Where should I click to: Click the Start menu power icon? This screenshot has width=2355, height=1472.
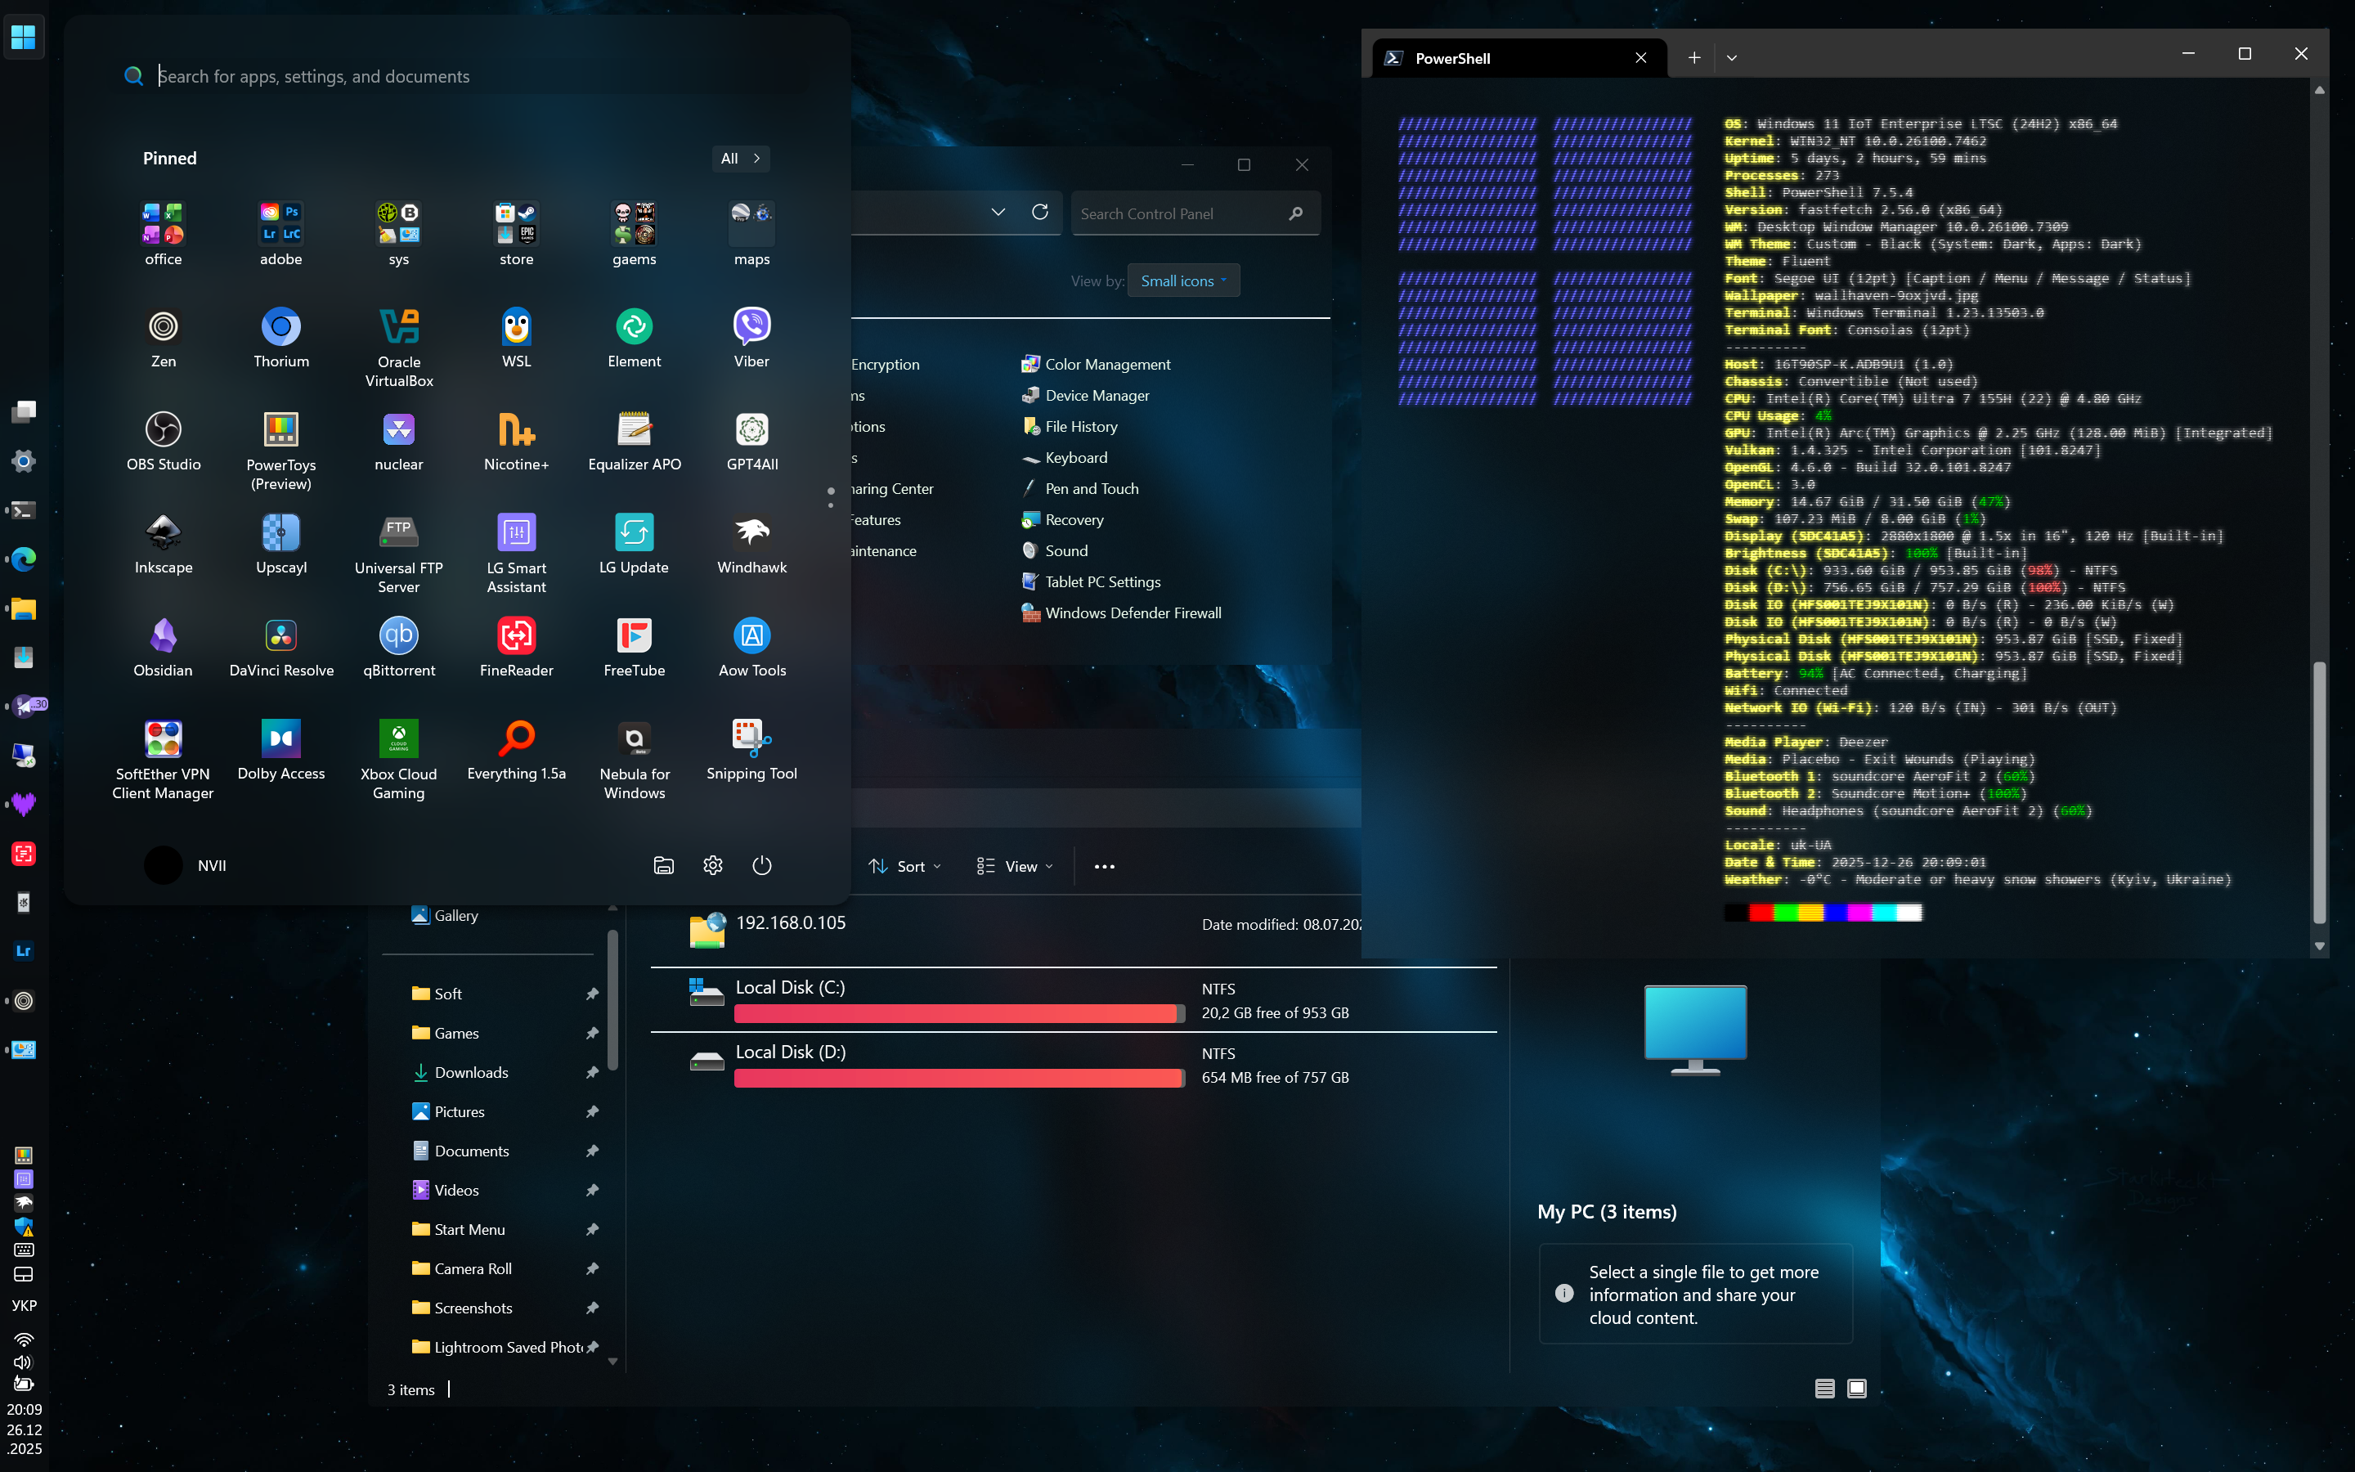(x=762, y=865)
